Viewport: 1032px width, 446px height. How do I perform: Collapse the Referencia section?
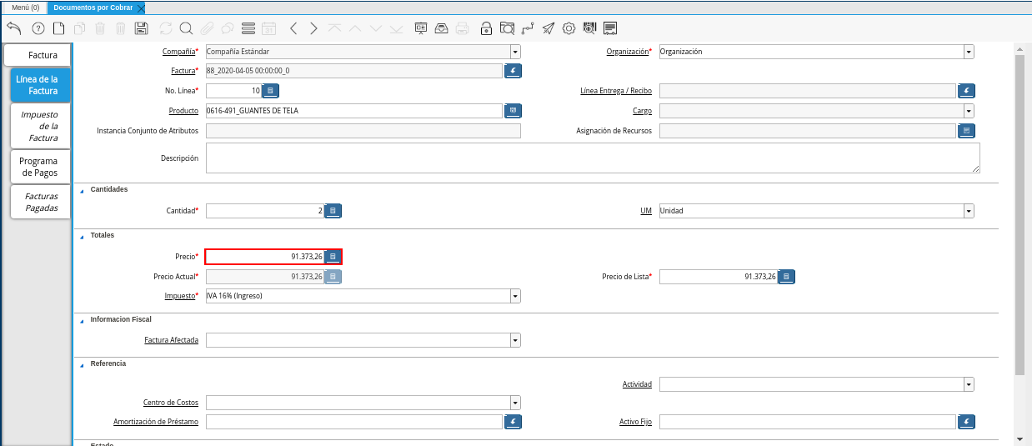(x=82, y=365)
